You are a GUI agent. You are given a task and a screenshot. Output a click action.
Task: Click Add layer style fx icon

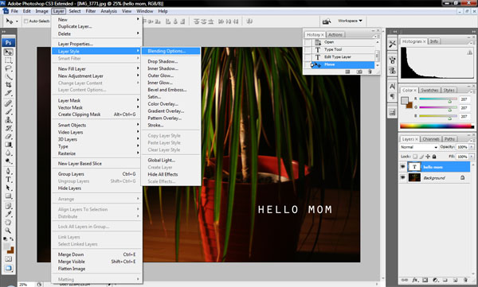(415, 280)
